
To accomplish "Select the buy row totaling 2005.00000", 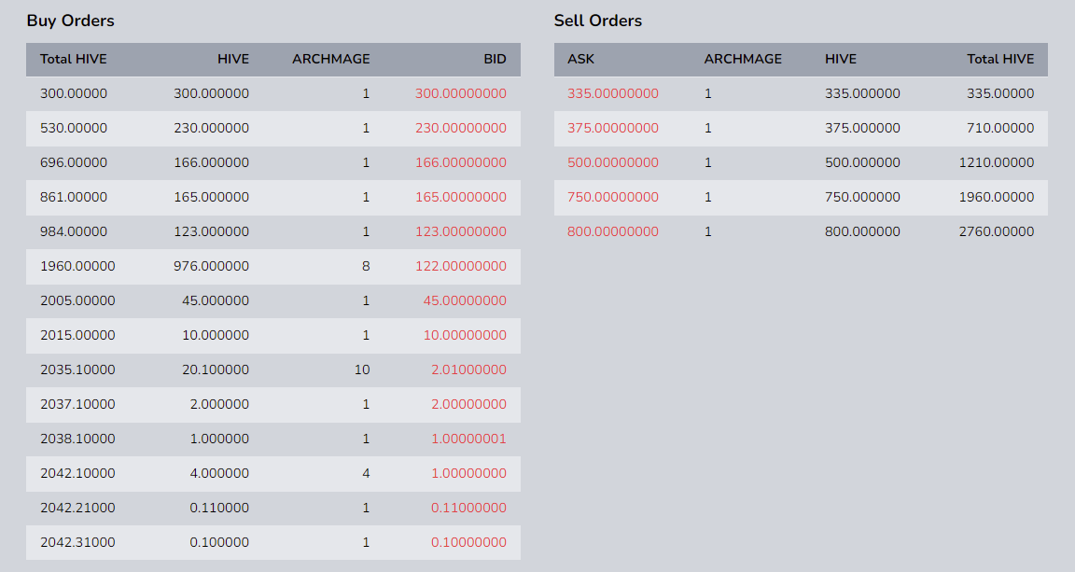I will coord(77,300).
